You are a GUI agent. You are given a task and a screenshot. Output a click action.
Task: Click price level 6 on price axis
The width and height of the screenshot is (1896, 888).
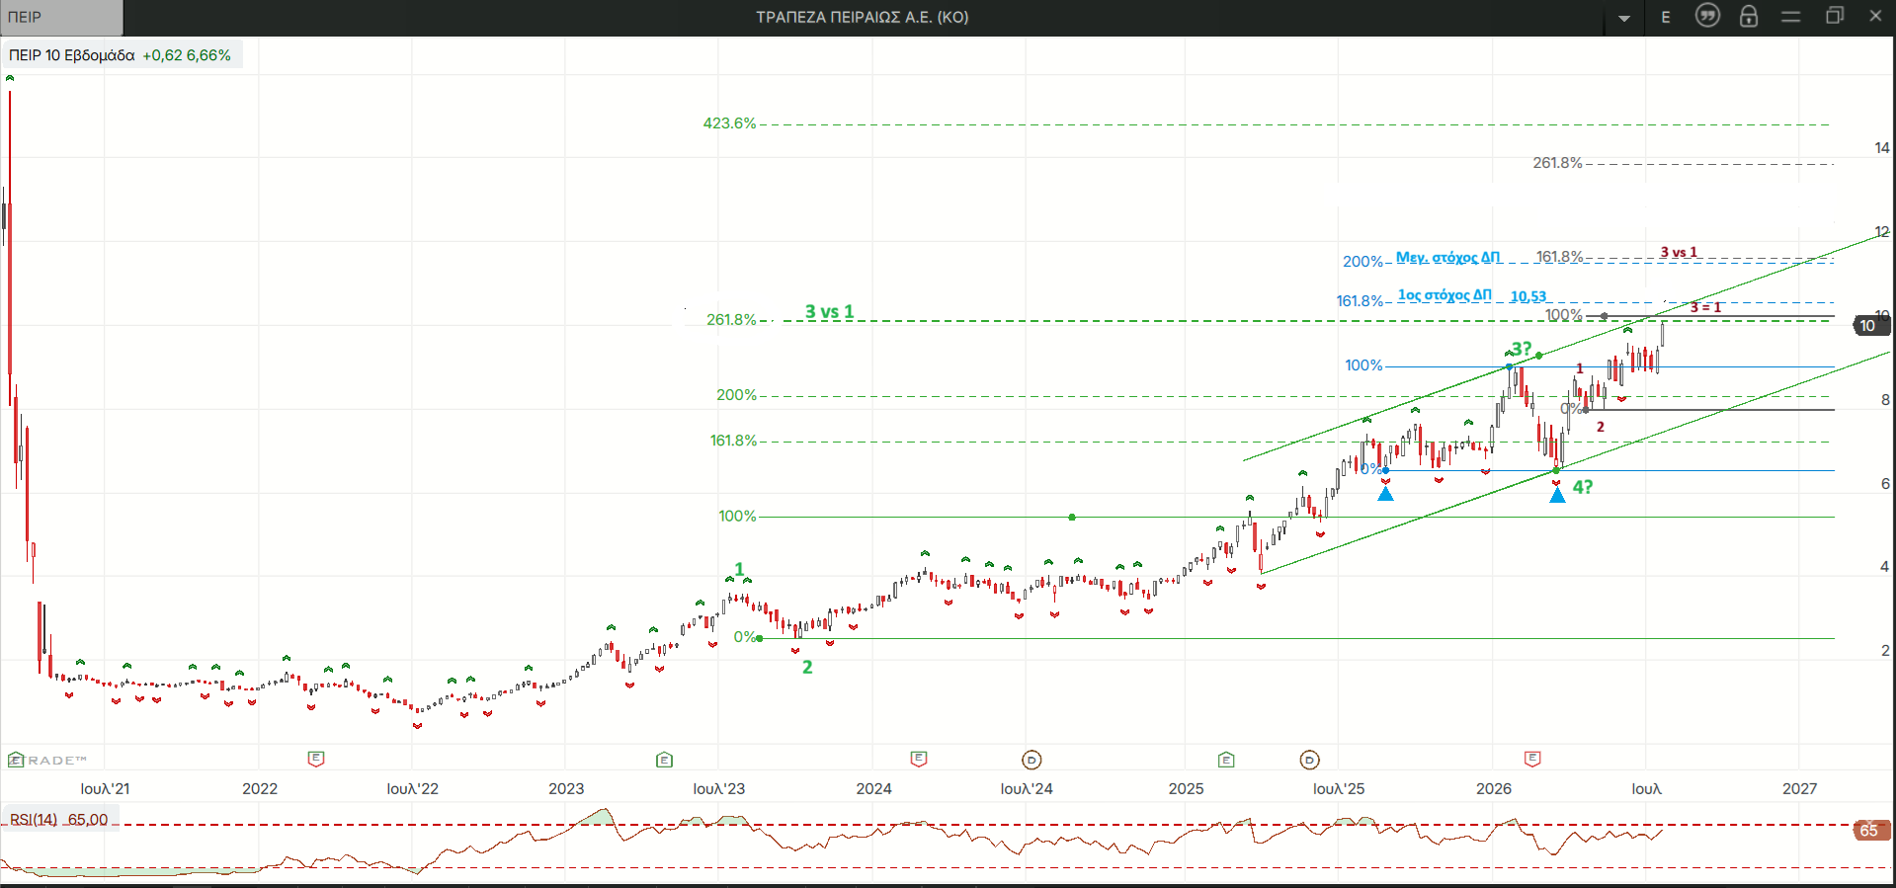click(1885, 484)
